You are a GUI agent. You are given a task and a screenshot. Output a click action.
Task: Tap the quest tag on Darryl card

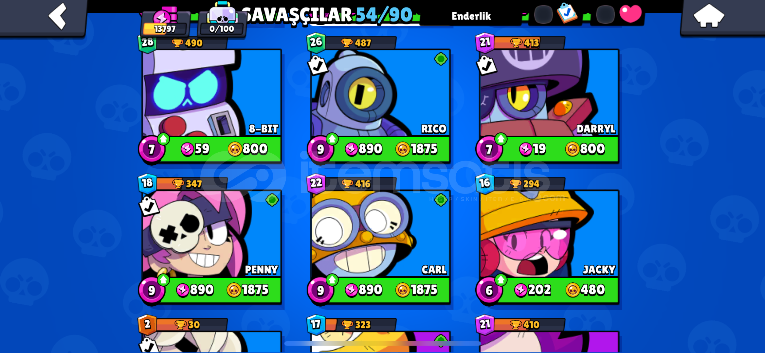tap(486, 65)
